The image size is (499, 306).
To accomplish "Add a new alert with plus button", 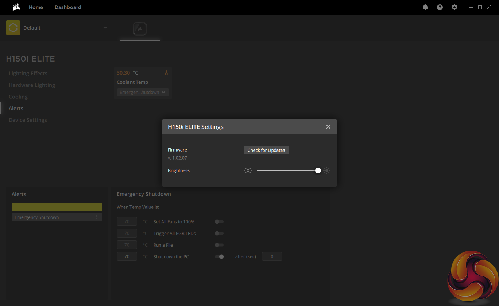I will [x=57, y=207].
